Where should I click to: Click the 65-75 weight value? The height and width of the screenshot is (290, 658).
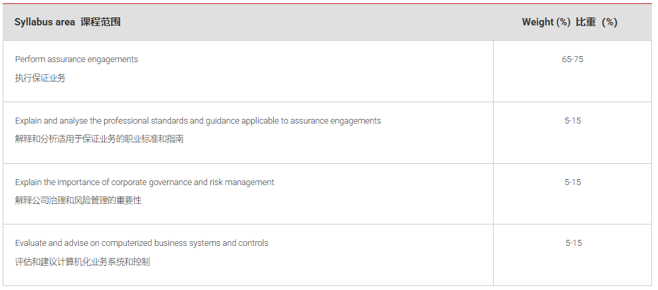[x=572, y=59]
